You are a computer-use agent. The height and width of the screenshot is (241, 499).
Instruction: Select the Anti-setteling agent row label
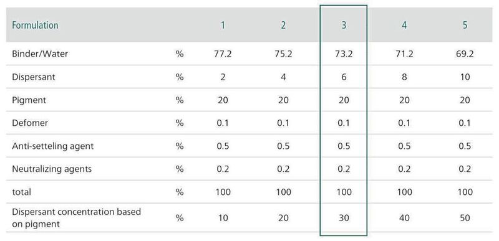point(53,146)
